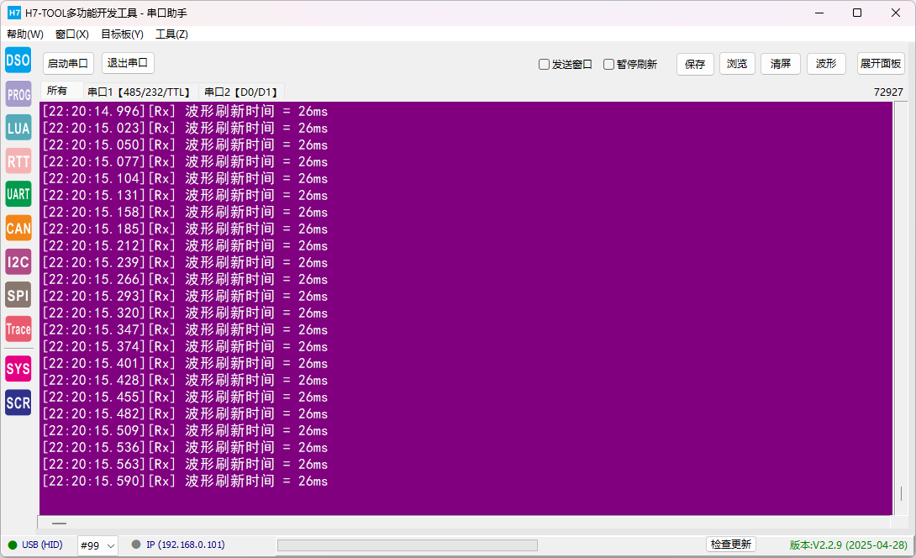Select the PROG programmer icon
The width and height of the screenshot is (916, 558).
[18, 94]
